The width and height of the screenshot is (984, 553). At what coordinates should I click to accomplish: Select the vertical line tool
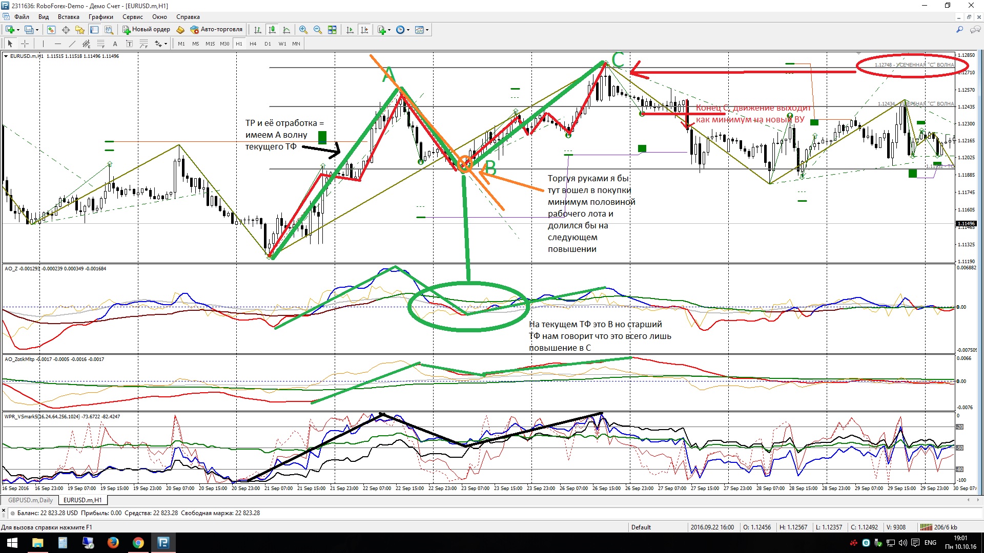[43, 44]
